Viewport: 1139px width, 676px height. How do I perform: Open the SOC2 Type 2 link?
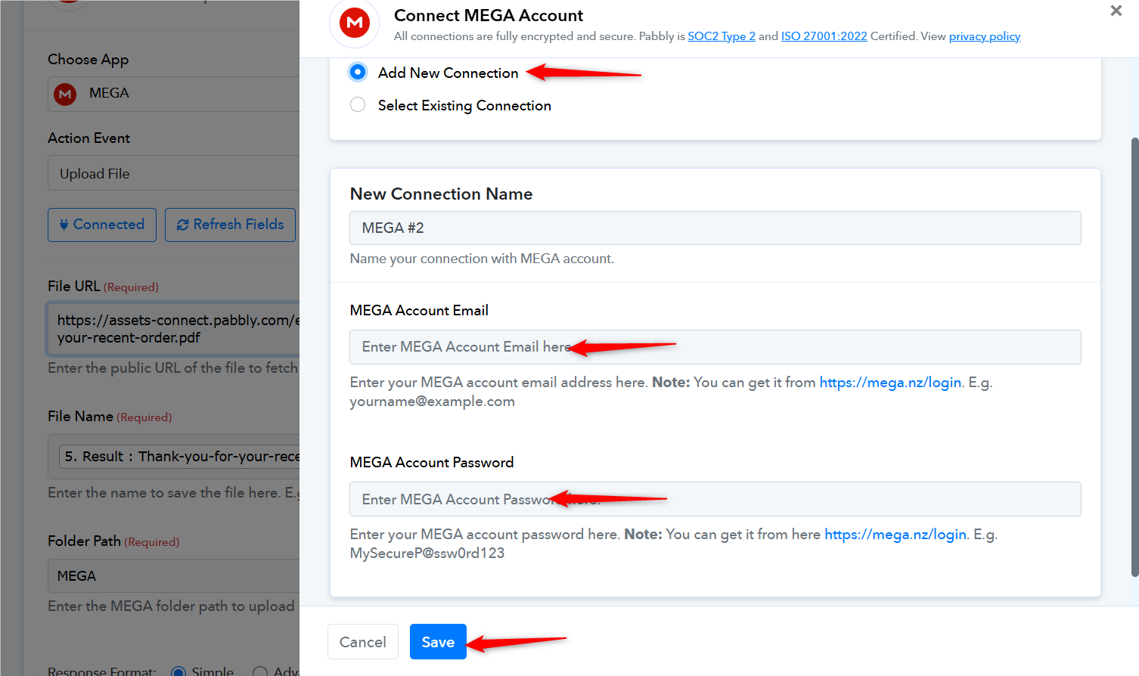722,36
